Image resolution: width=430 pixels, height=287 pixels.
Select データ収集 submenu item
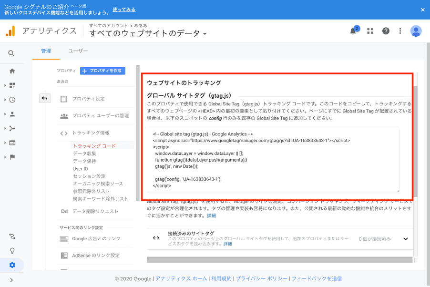84,154
